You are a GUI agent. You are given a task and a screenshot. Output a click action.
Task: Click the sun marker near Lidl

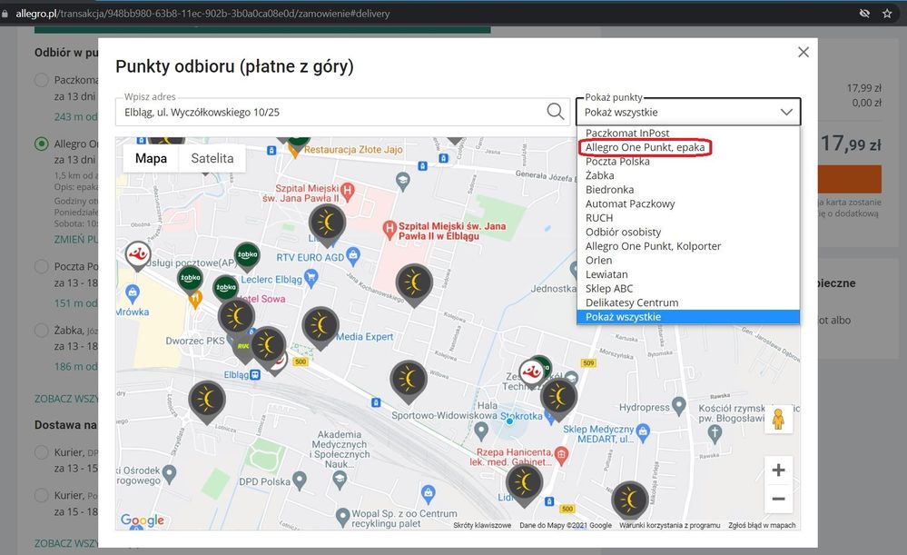click(525, 484)
